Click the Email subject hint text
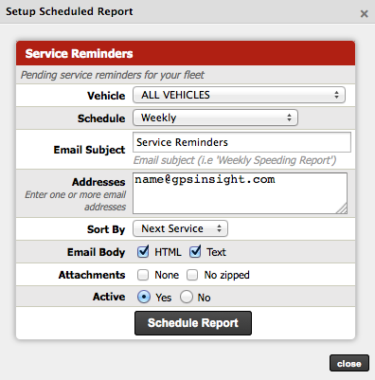The height and width of the screenshot is (380, 375). [235, 160]
